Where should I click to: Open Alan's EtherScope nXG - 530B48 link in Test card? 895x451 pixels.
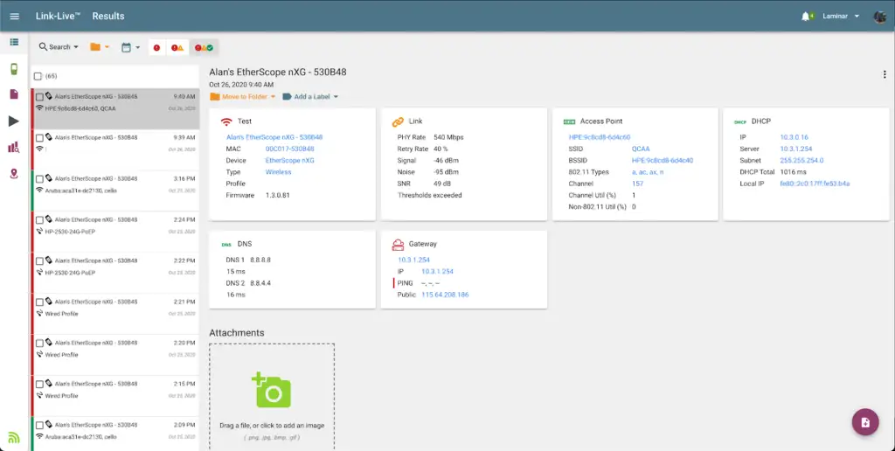pos(274,137)
